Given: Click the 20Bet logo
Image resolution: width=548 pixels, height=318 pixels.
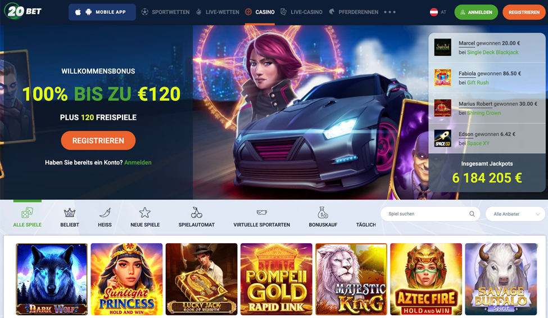Looking at the screenshot, I should (23, 11).
